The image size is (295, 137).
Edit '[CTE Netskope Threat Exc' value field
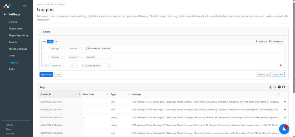click(98, 49)
